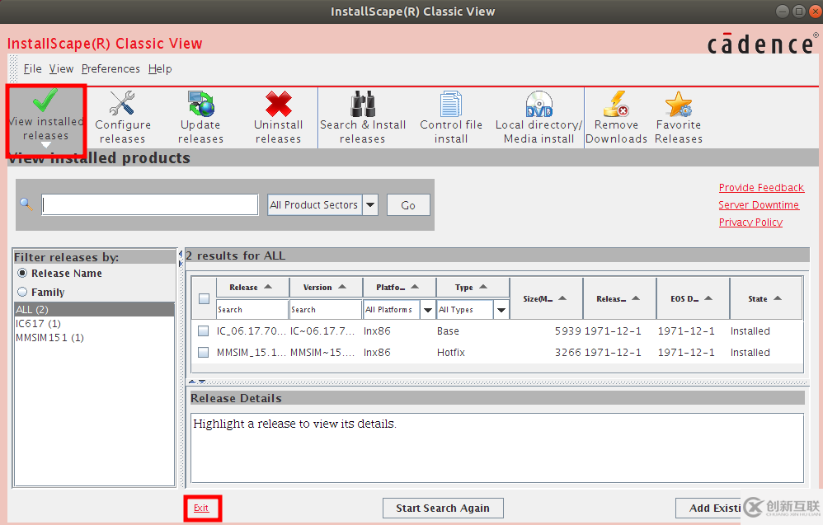Image resolution: width=823 pixels, height=525 pixels.
Task: Click Installed state in IC_06.17.70 row
Action: 750,331
